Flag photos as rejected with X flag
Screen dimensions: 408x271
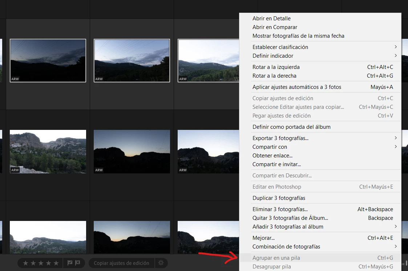coord(77,263)
